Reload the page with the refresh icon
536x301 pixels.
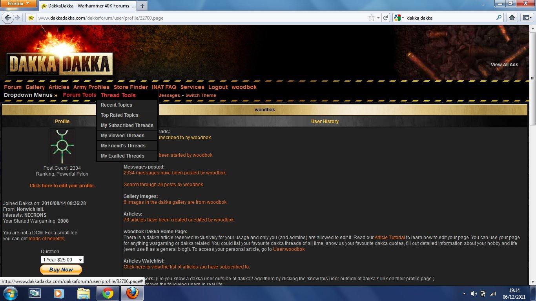pos(386,18)
